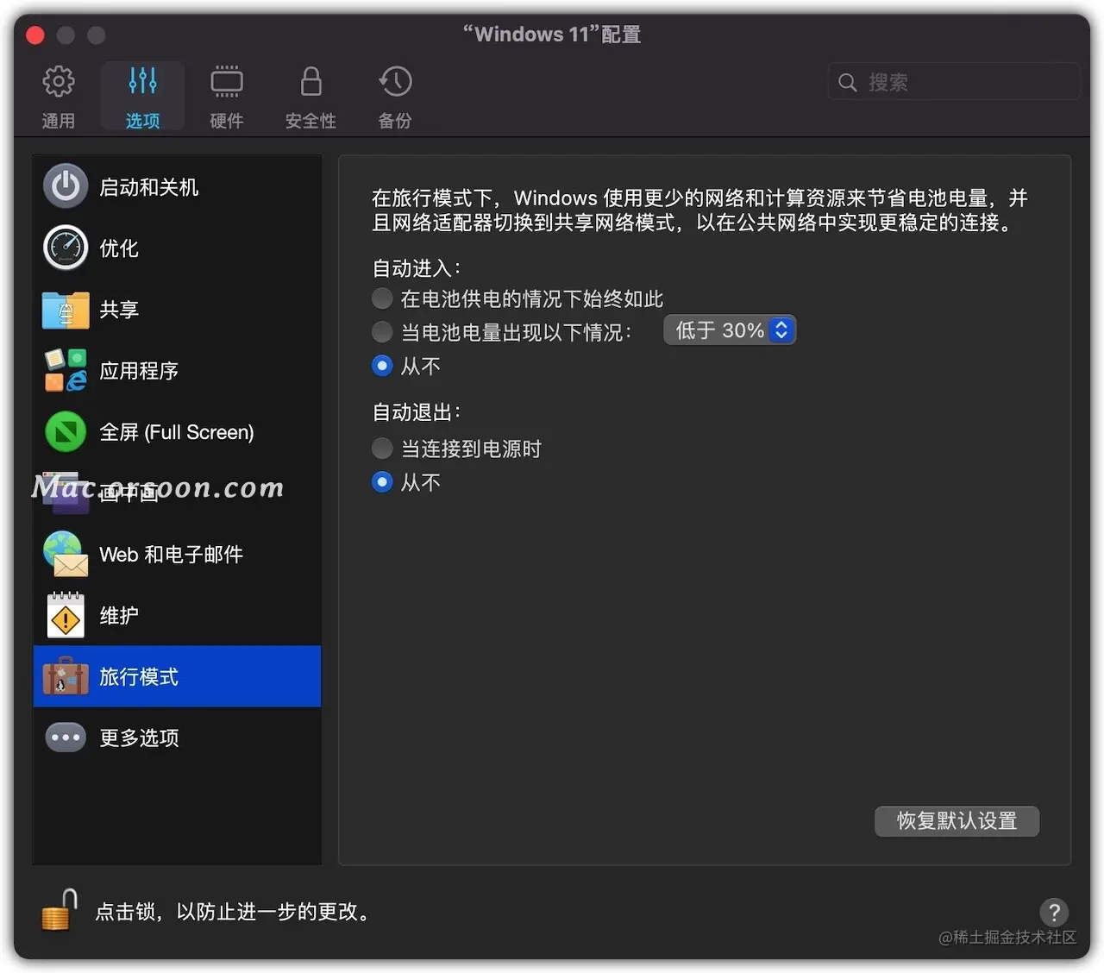1104x973 pixels.
Task: Click the 旅行模式 suitcase icon
Action: point(66,676)
